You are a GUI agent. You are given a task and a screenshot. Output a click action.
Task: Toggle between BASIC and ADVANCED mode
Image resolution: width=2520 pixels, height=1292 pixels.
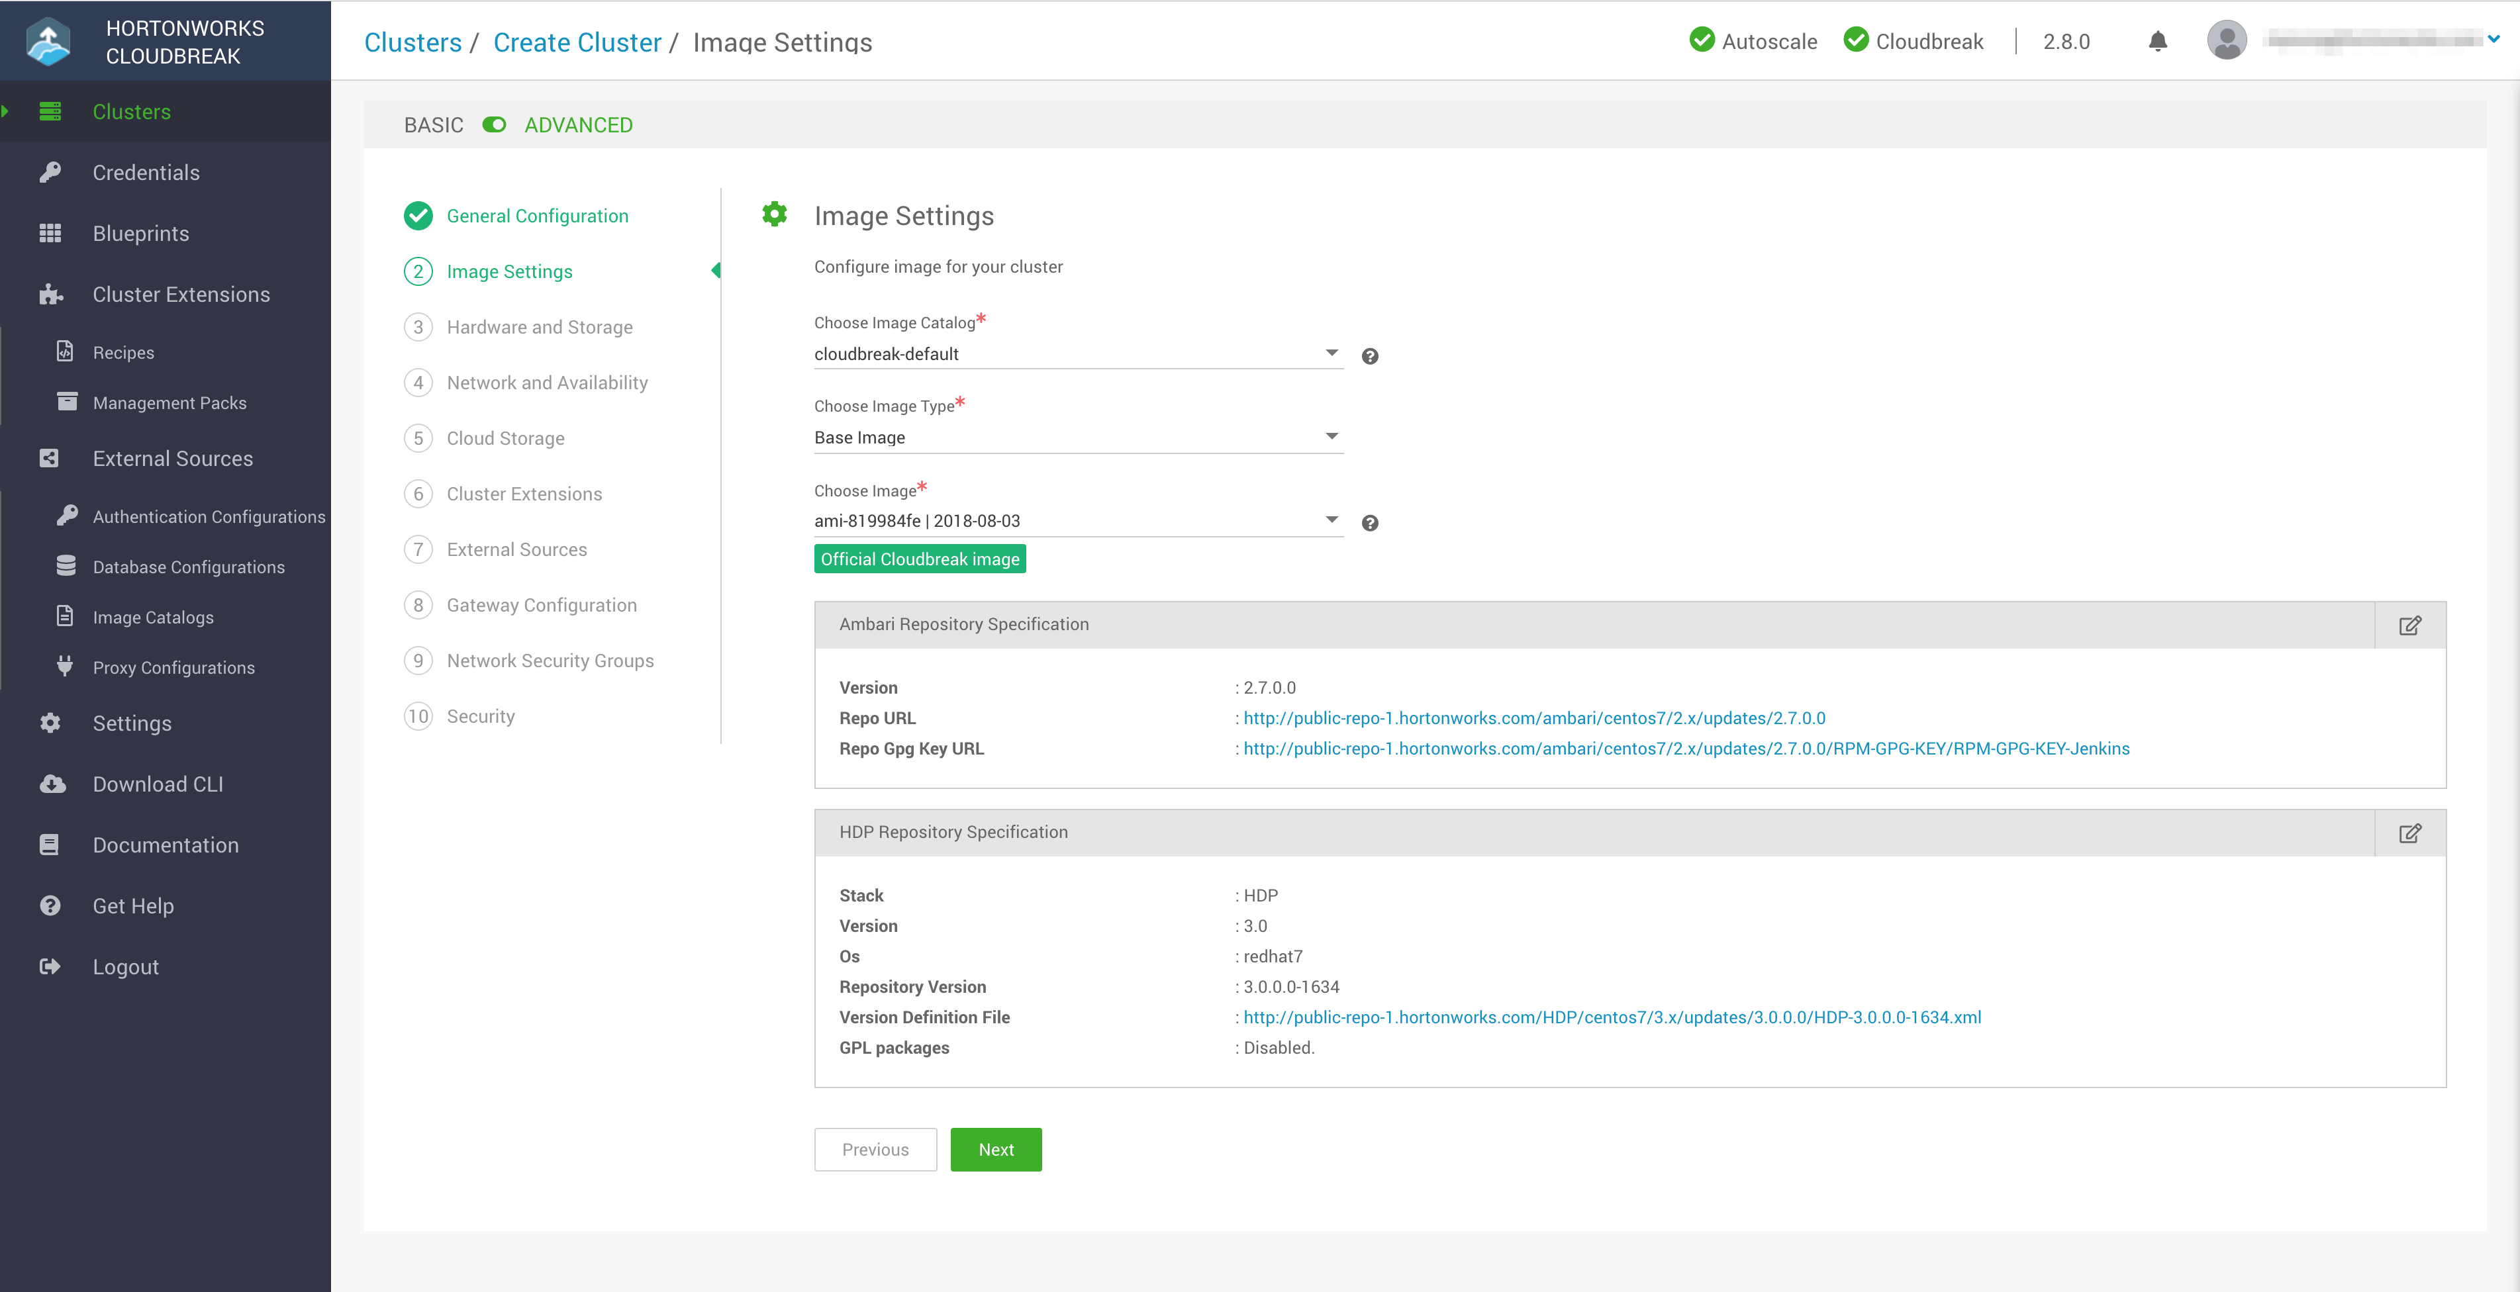click(494, 125)
